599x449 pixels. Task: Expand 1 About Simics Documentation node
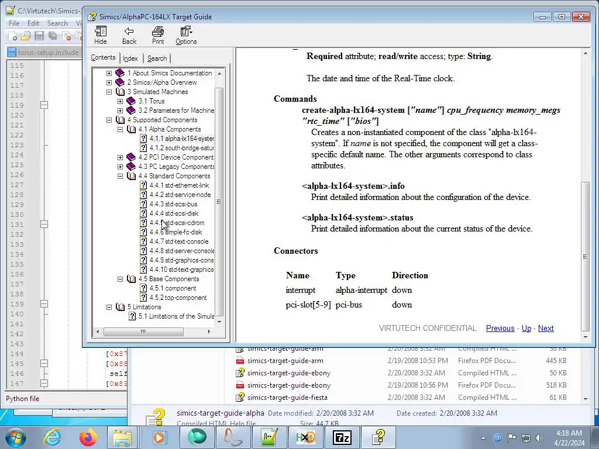[x=109, y=73]
